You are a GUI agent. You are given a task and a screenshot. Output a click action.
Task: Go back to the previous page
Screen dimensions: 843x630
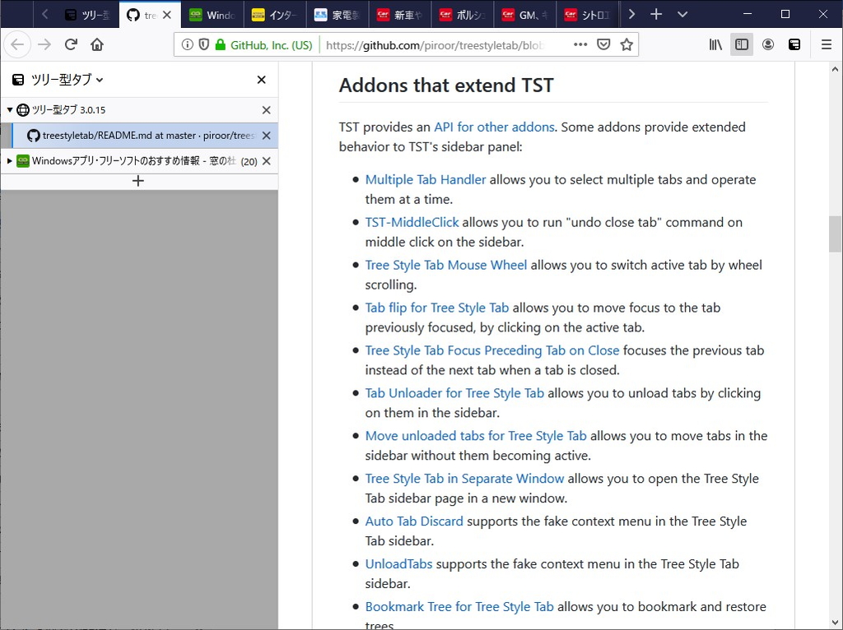18,44
